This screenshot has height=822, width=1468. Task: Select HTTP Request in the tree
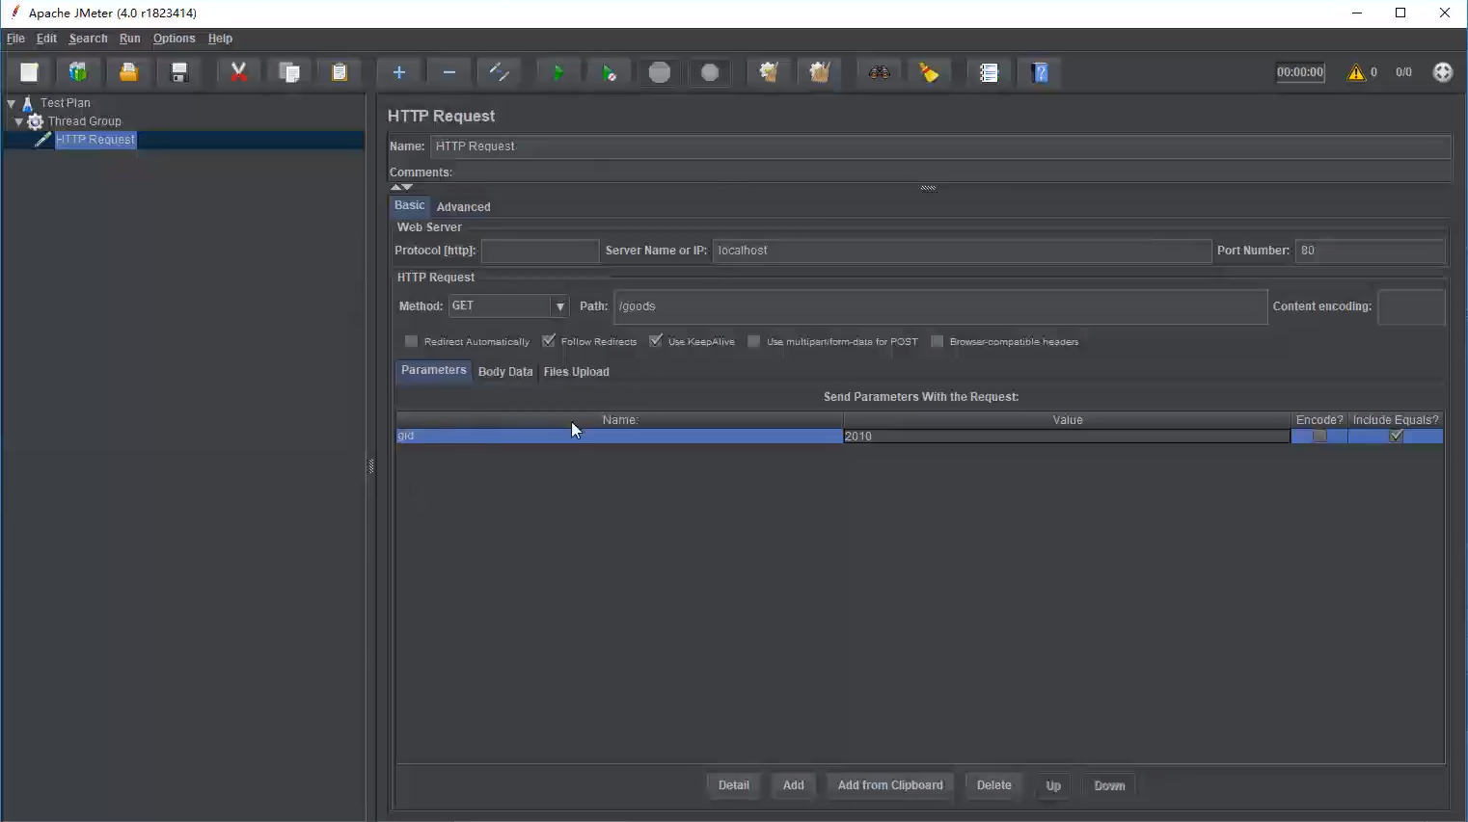tap(95, 140)
